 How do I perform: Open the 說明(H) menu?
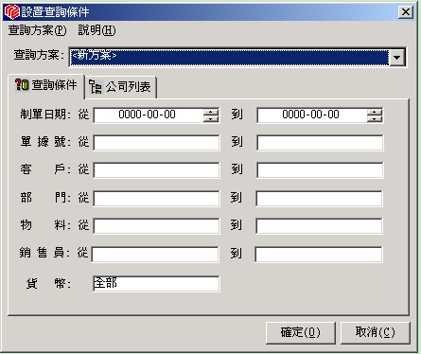[96, 30]
